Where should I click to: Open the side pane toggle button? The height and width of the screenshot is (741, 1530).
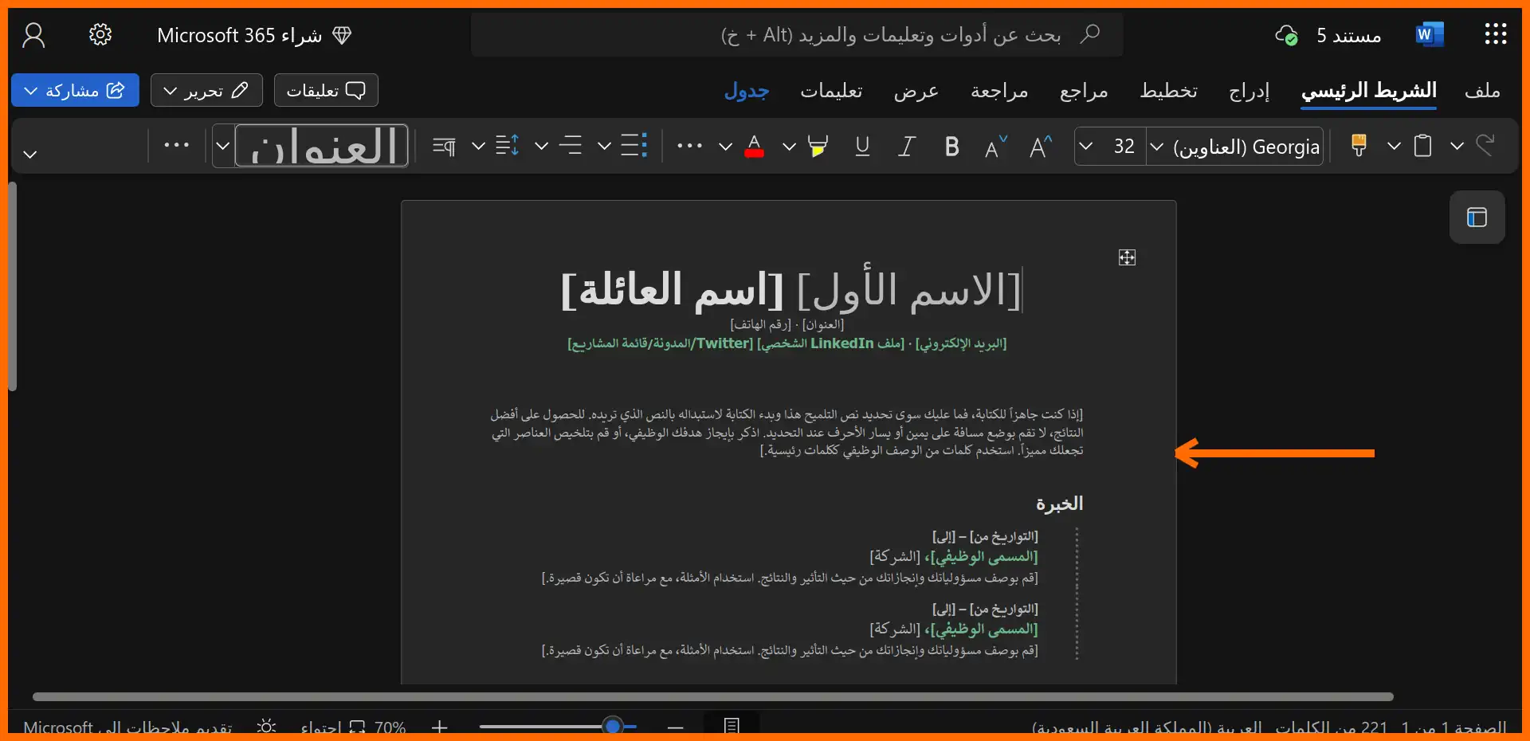coord(1477,217)
